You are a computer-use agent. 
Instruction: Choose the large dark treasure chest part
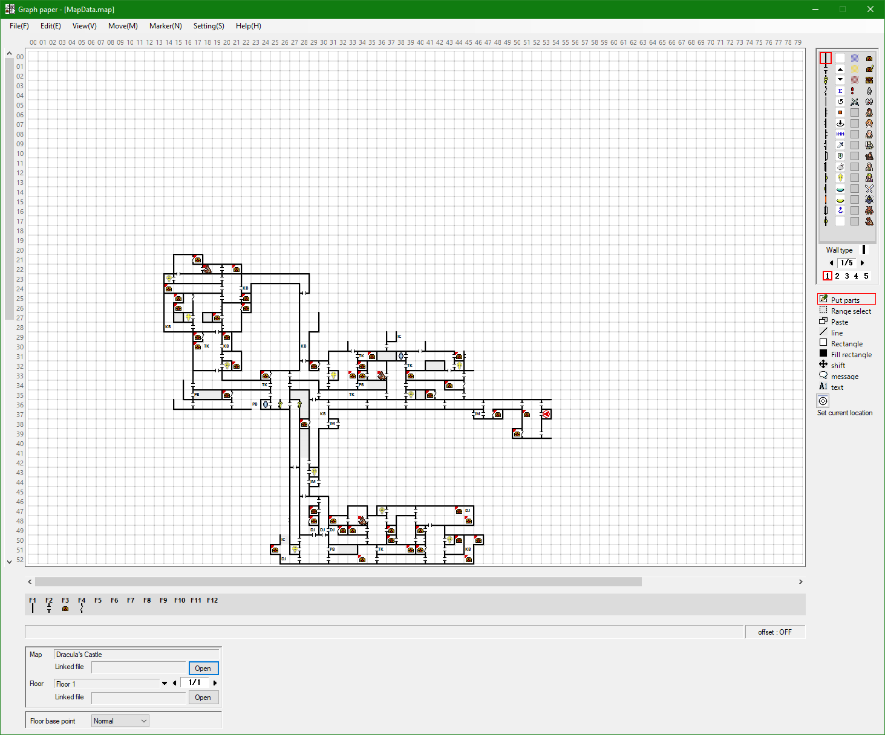click(869, 80)
